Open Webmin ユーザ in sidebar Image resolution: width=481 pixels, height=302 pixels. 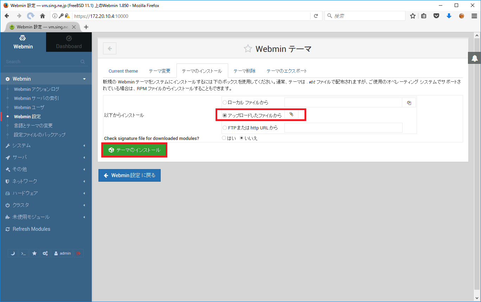coord(29,107)
